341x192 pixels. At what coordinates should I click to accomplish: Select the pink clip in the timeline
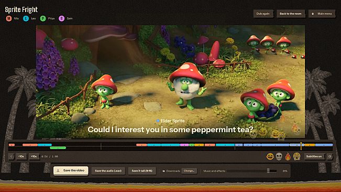tap(184, 145)
